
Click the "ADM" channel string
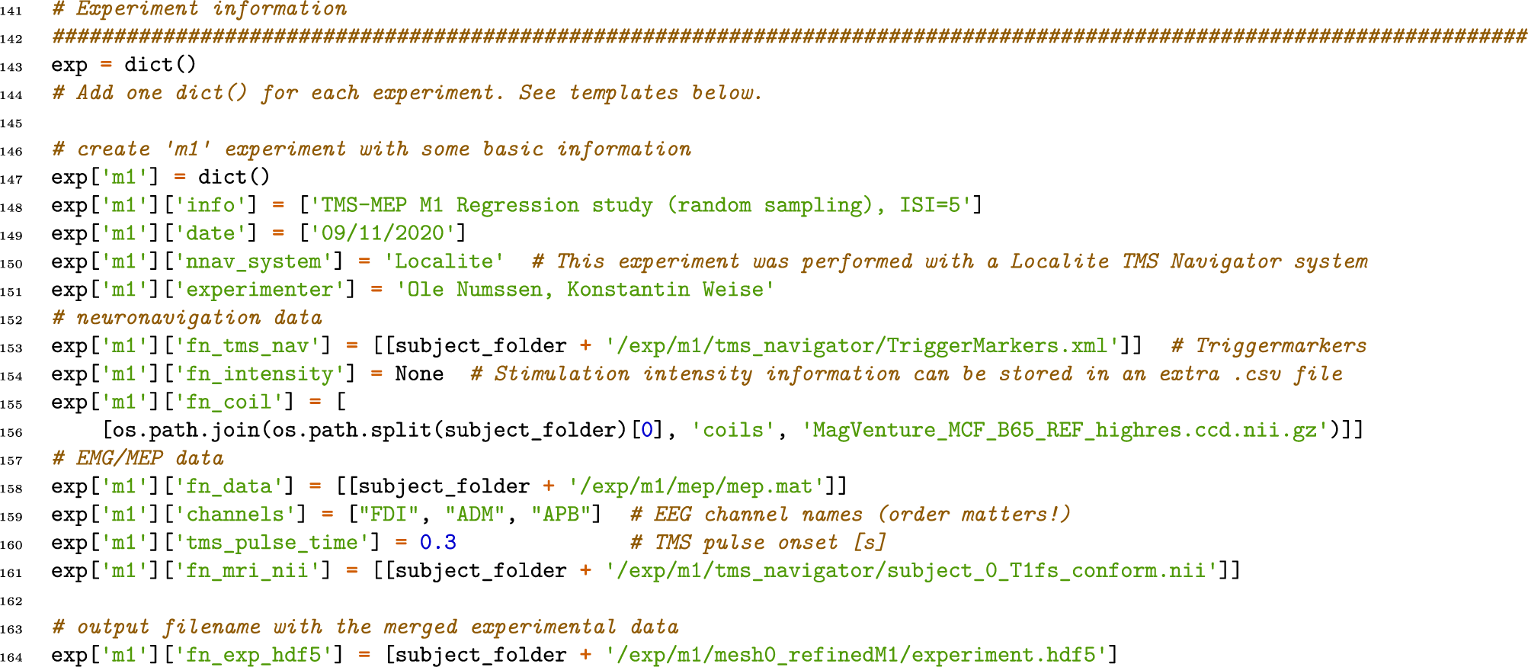coord(474,516)
